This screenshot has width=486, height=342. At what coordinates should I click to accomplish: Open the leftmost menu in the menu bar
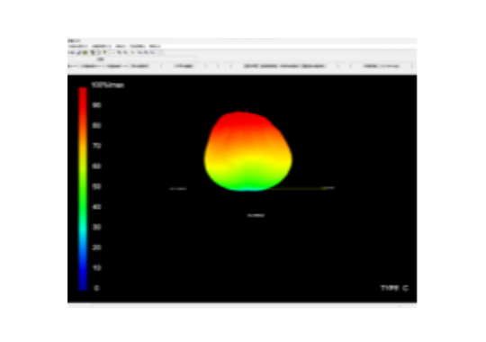(78, 46)
